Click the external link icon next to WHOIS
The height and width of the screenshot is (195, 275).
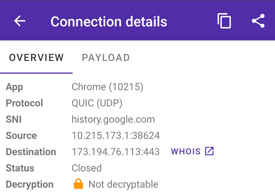[x=209, y=151]
